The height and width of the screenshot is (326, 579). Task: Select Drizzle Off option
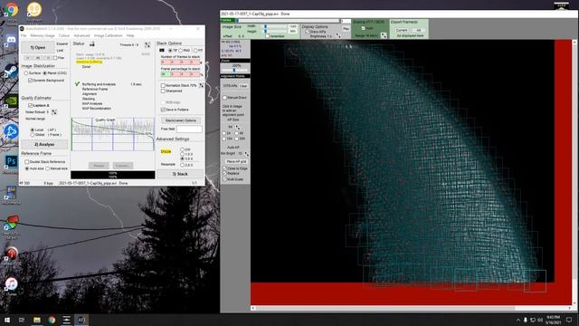click(x=183, y=149)
